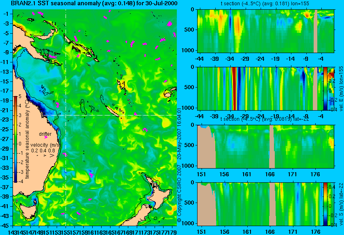This screenshot has height=235, width=344.
Task: Click the '5' tick on temperature color bar
Action: point(20,96)
